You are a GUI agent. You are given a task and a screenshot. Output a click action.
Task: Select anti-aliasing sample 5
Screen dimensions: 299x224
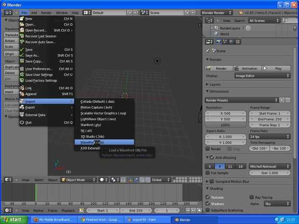[210, 167]
